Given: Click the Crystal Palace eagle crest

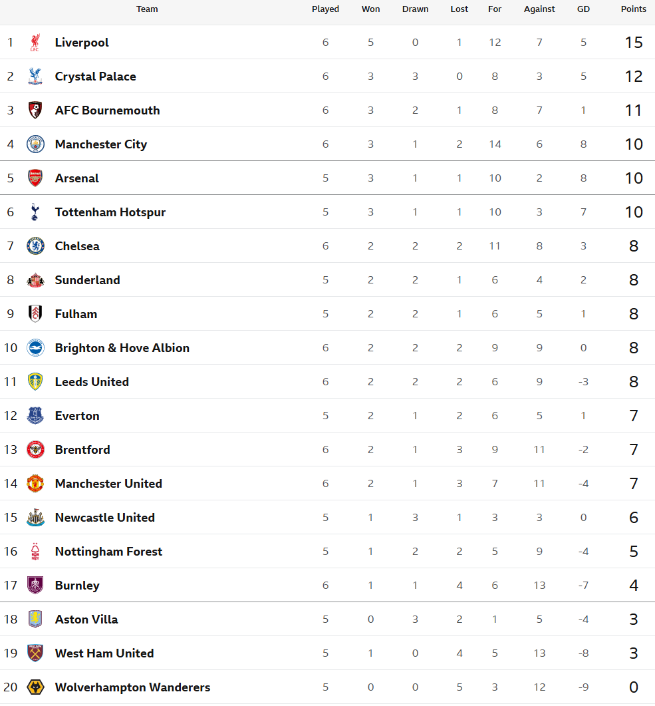Looking at the screenshot, I should pos(35,76).
